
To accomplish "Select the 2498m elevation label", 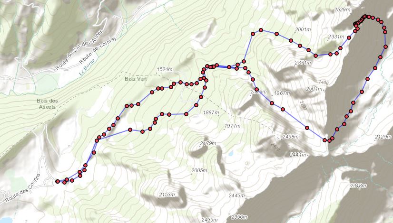I will pos(291,137).
